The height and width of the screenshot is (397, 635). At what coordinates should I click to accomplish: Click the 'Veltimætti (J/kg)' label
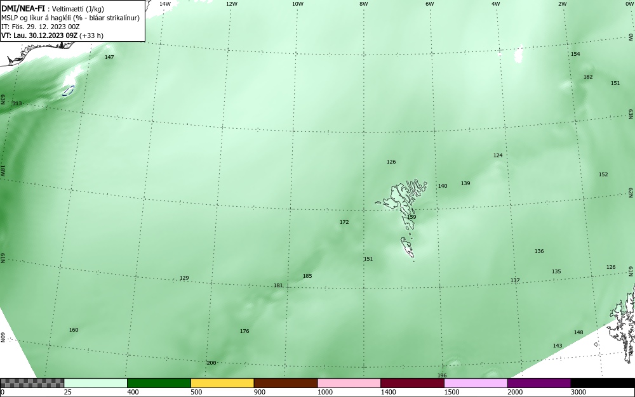point(77,10)
